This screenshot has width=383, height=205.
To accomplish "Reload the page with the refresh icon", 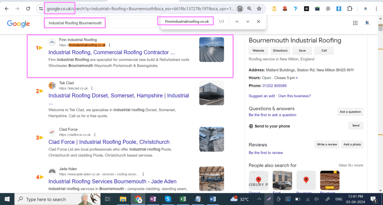I will pos(28,9).
